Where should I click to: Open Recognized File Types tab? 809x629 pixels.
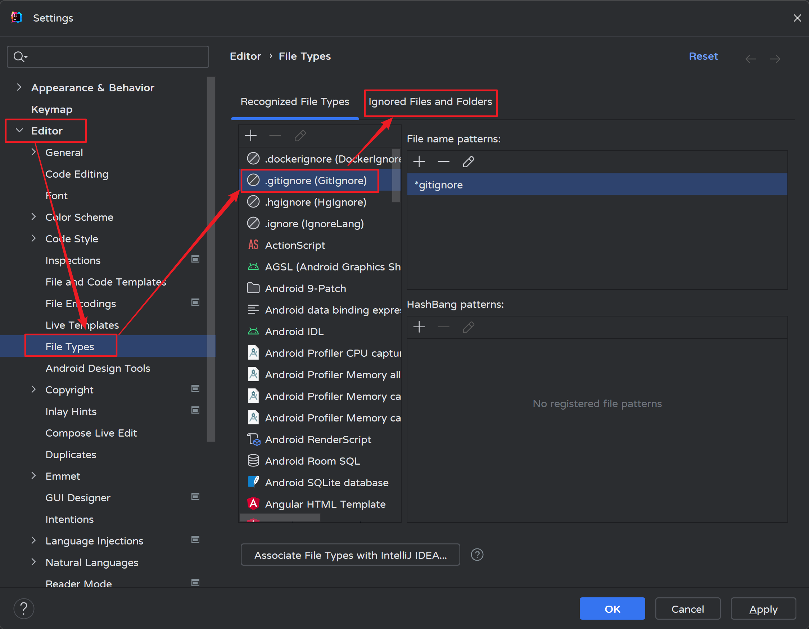[295, 101]
